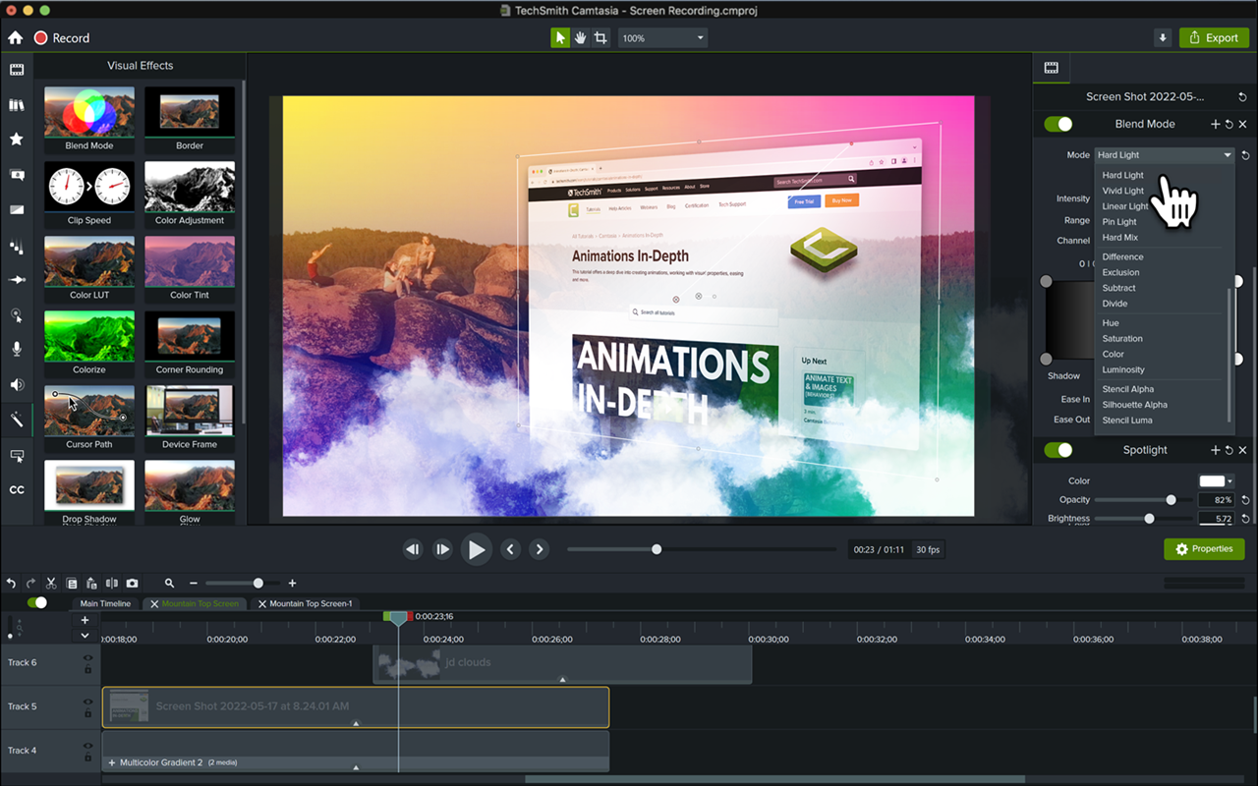1258x786 pixels.
Task: Open the Media bin sidebar tab
Action: point(17,70)
